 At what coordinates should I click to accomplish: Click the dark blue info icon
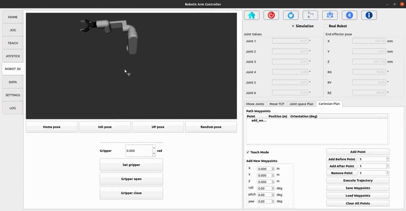369,15
